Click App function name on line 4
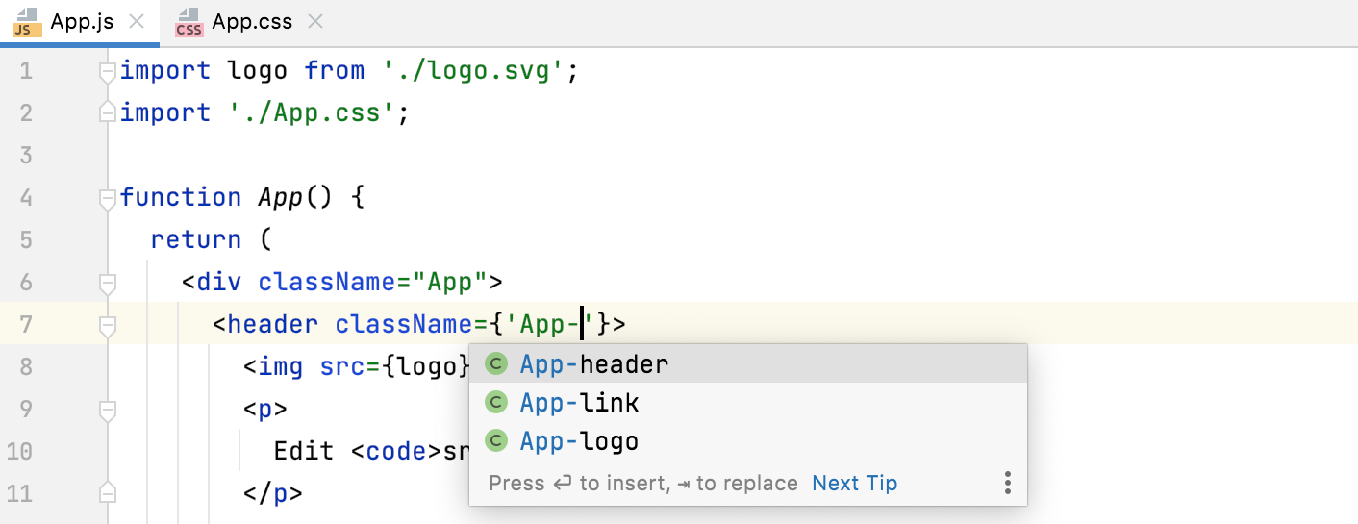 tap(281, 198)
